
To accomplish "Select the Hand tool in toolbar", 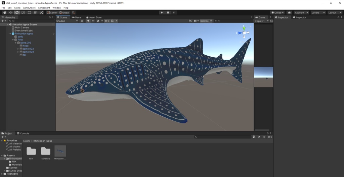I will pos(5,12).
